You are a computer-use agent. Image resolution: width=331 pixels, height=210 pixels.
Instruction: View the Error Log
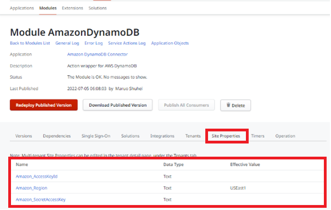pos(93,43)
